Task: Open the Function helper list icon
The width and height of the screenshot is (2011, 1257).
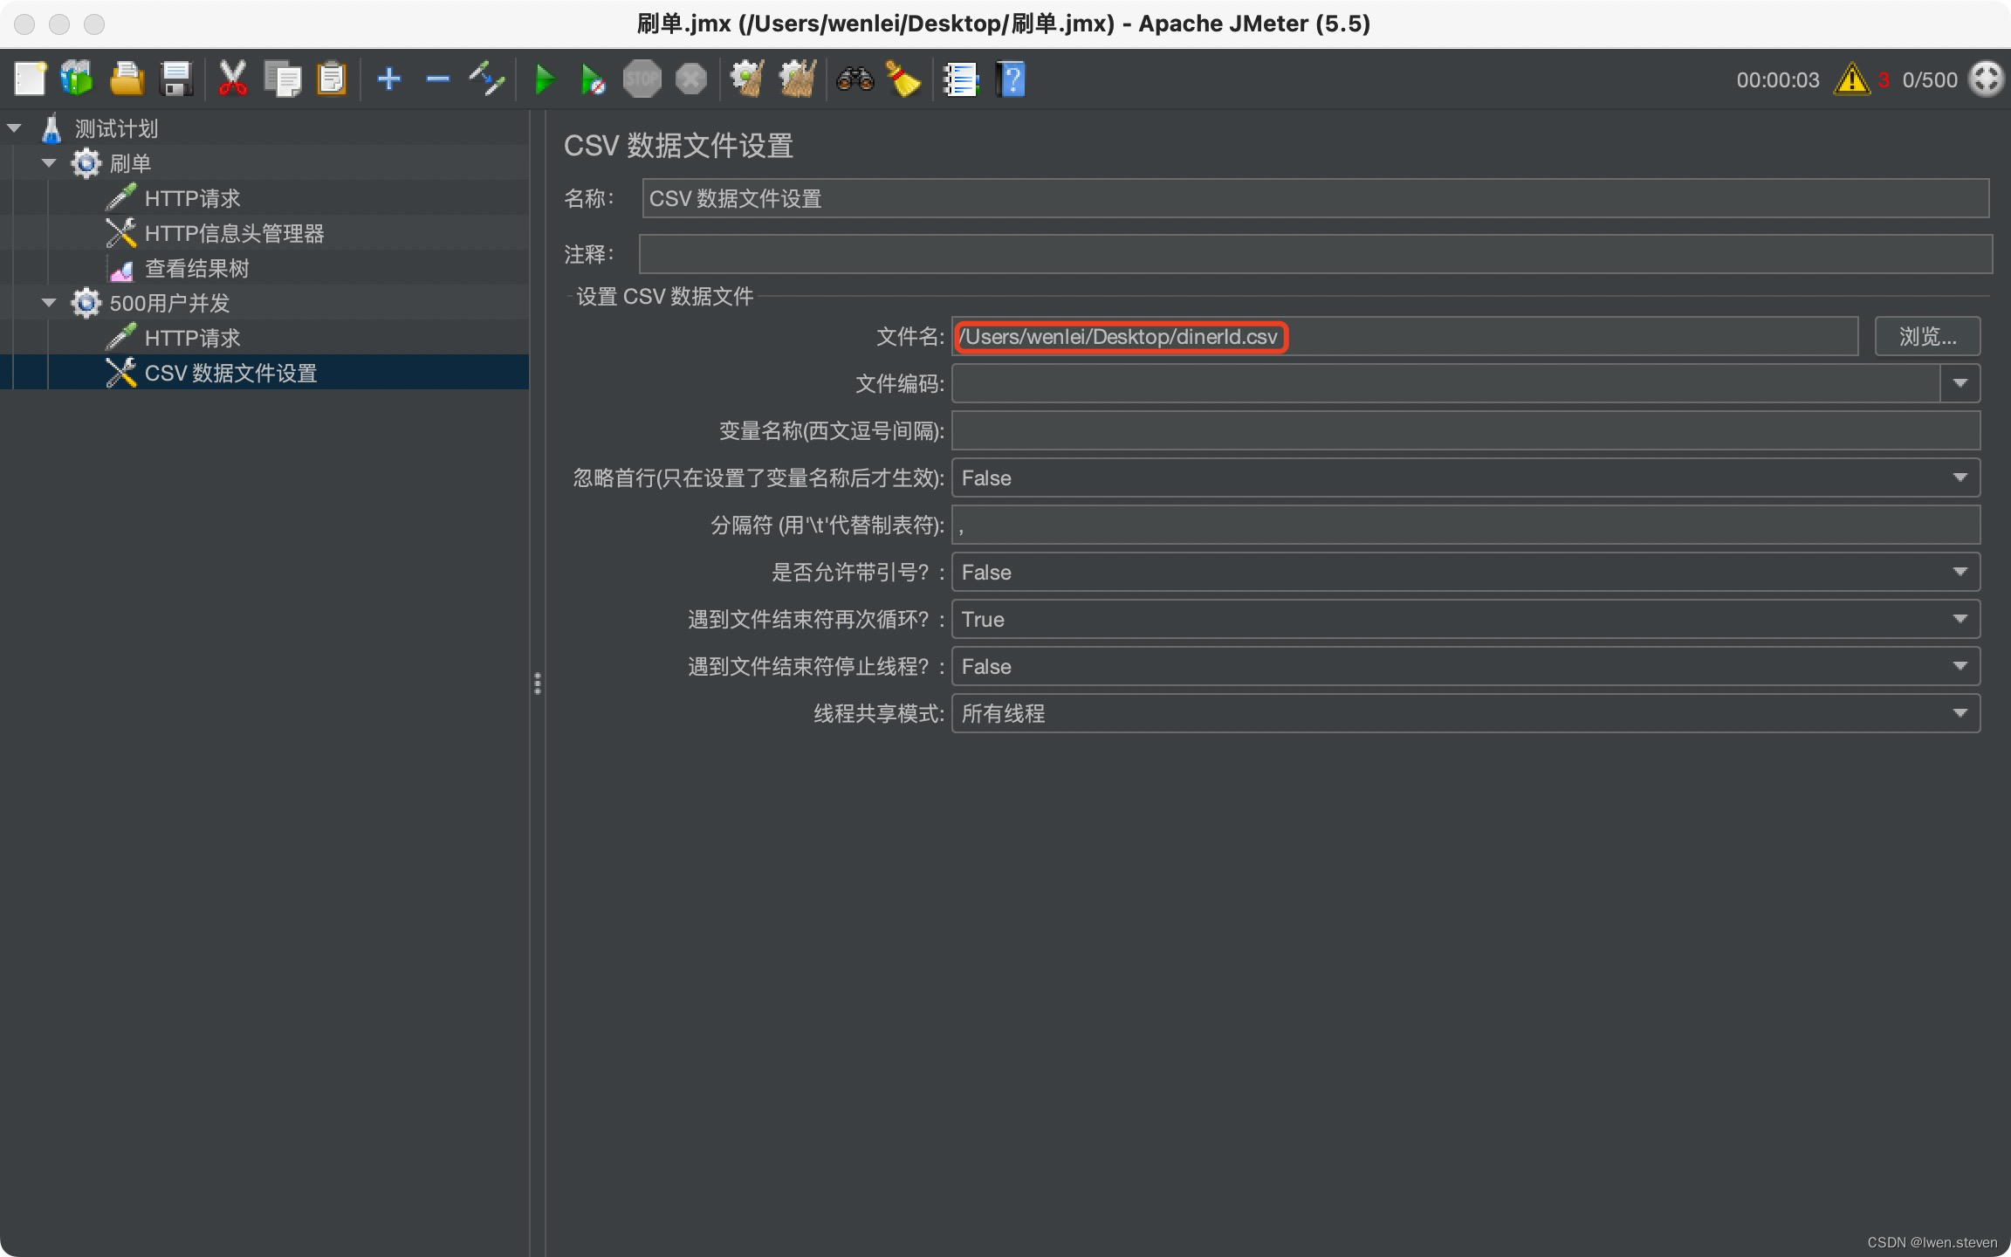Action: [x=961, y=79]
